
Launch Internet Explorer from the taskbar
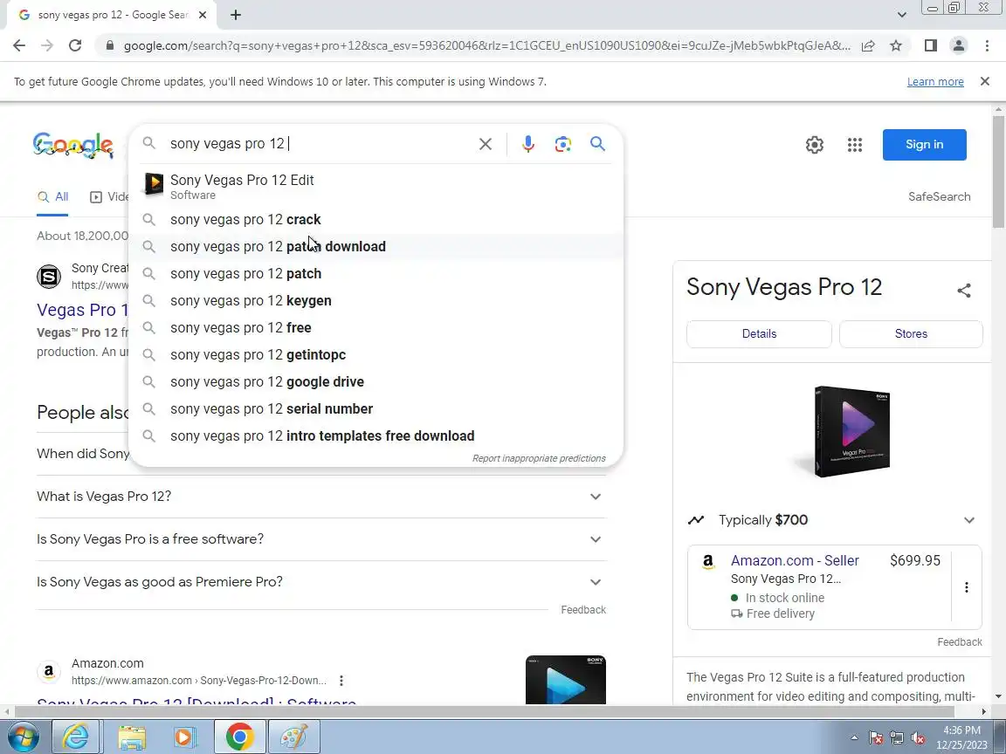point(75,737)
